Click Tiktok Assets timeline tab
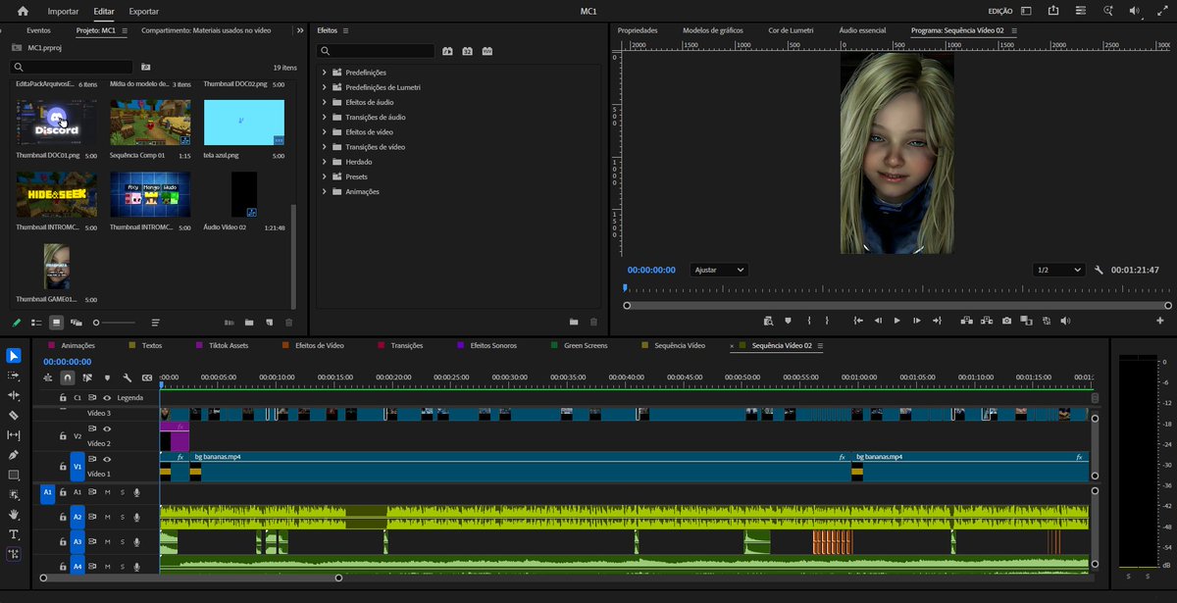 229,346
